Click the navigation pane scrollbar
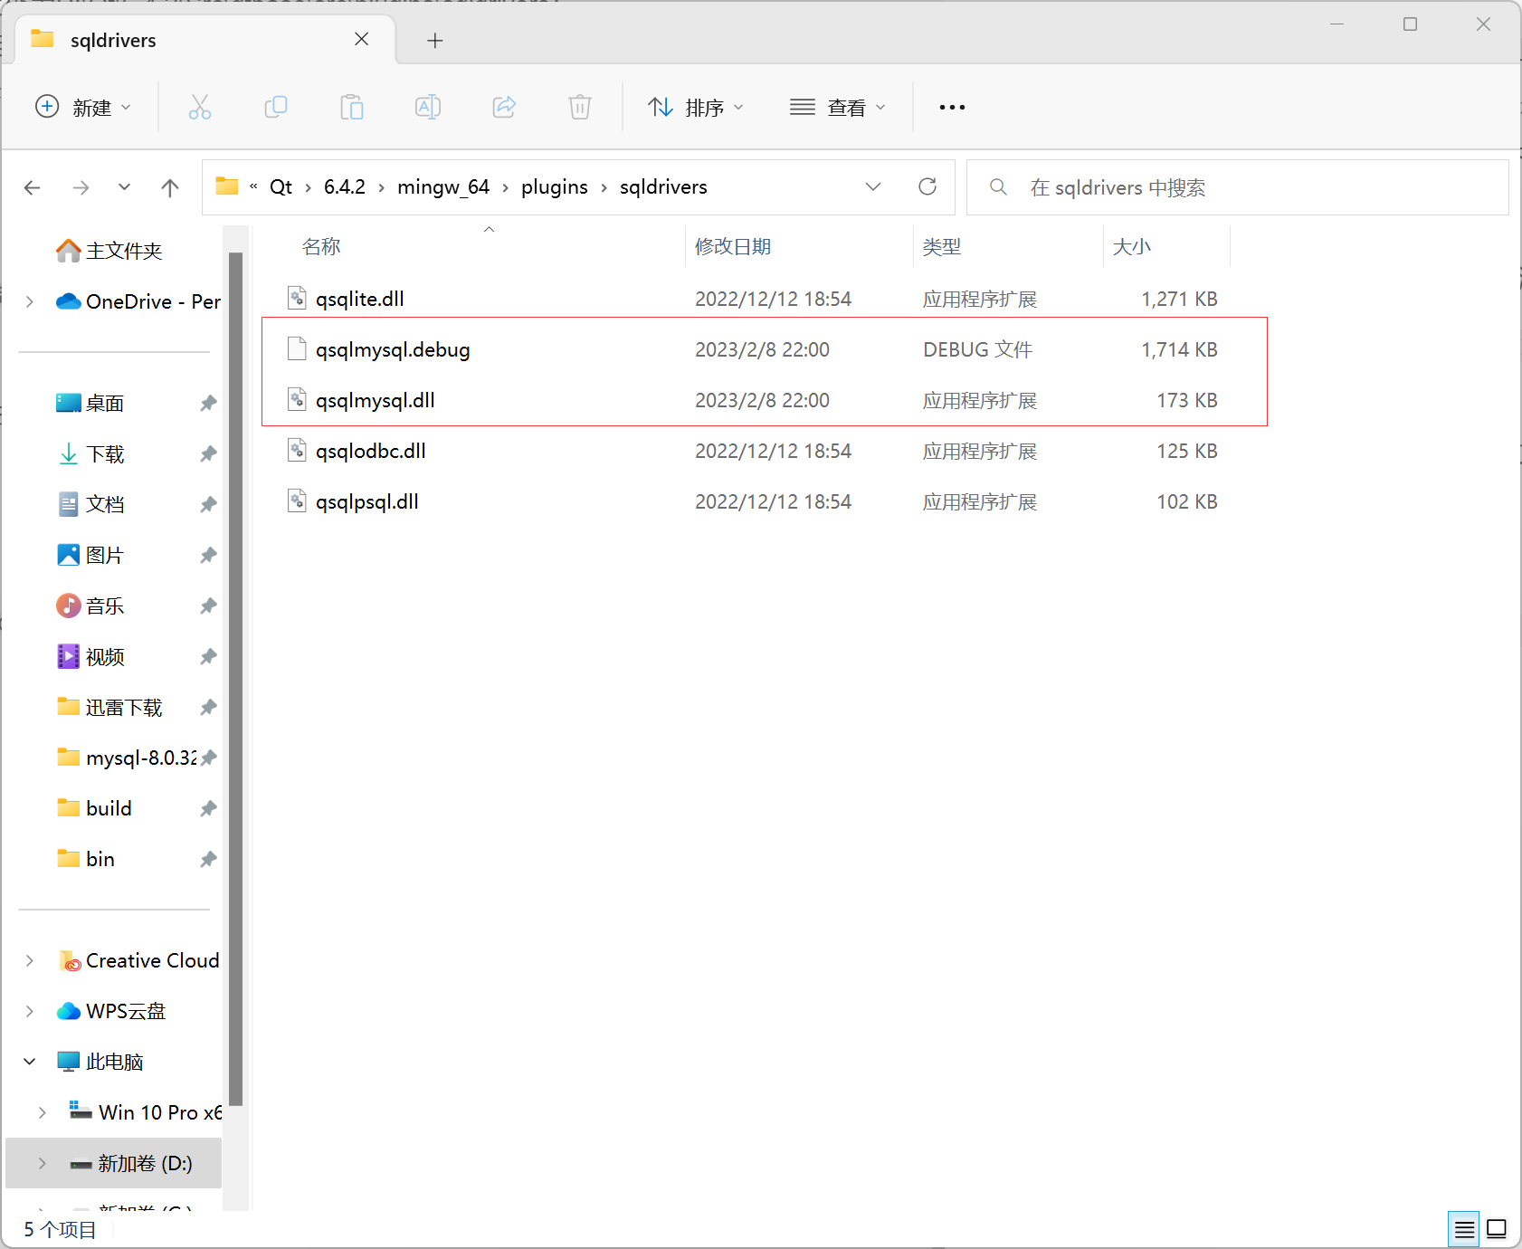Viewport: 1522px width, 1249px height. point(236,679)
